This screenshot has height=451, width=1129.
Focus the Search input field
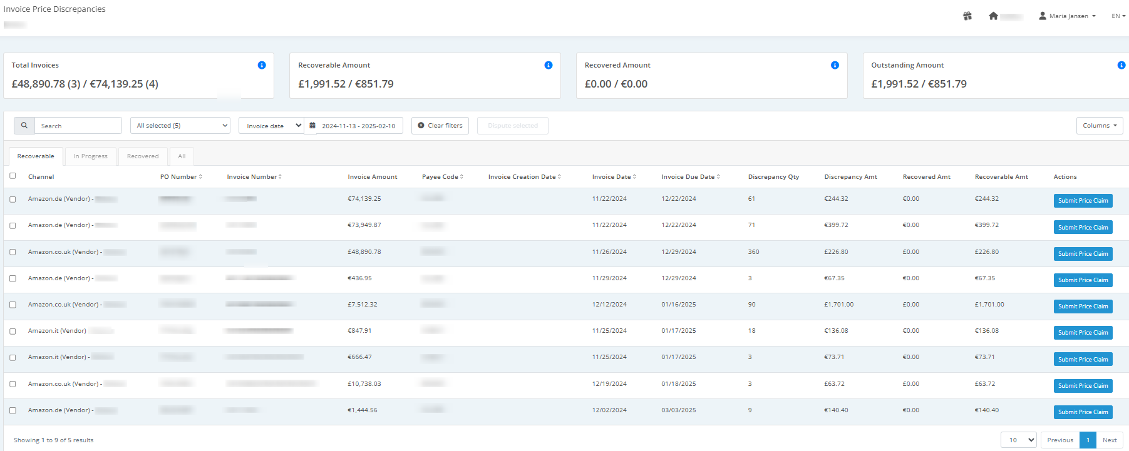coord(78,126)
